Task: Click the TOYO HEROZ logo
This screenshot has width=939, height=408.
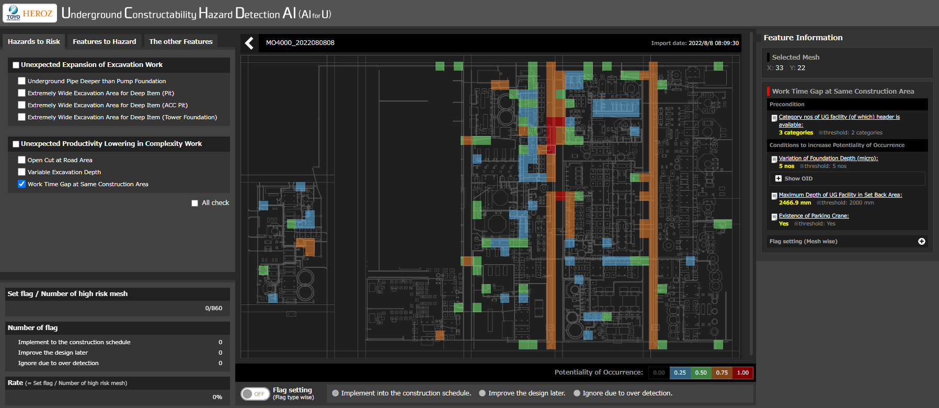Action: [x=30, y=13]
